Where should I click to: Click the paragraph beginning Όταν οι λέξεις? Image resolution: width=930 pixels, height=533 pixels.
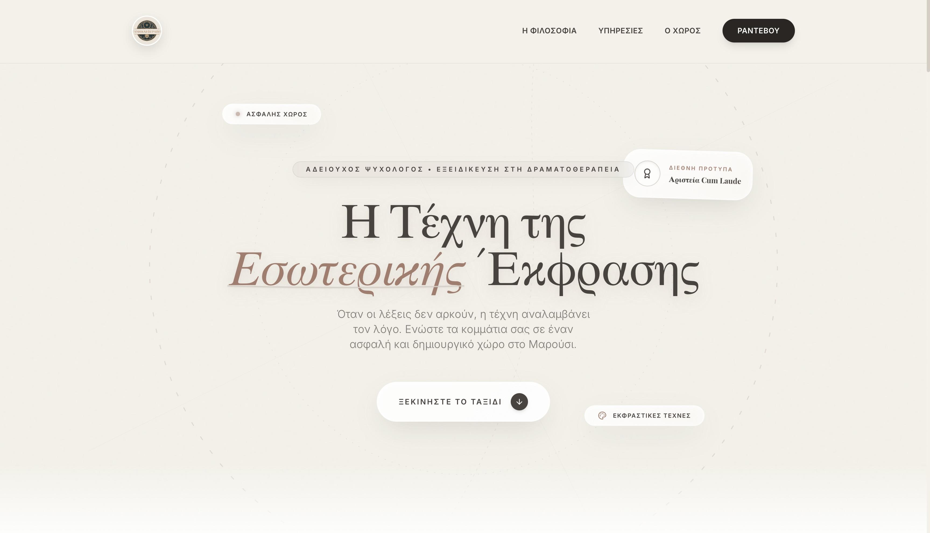point(463,329)
